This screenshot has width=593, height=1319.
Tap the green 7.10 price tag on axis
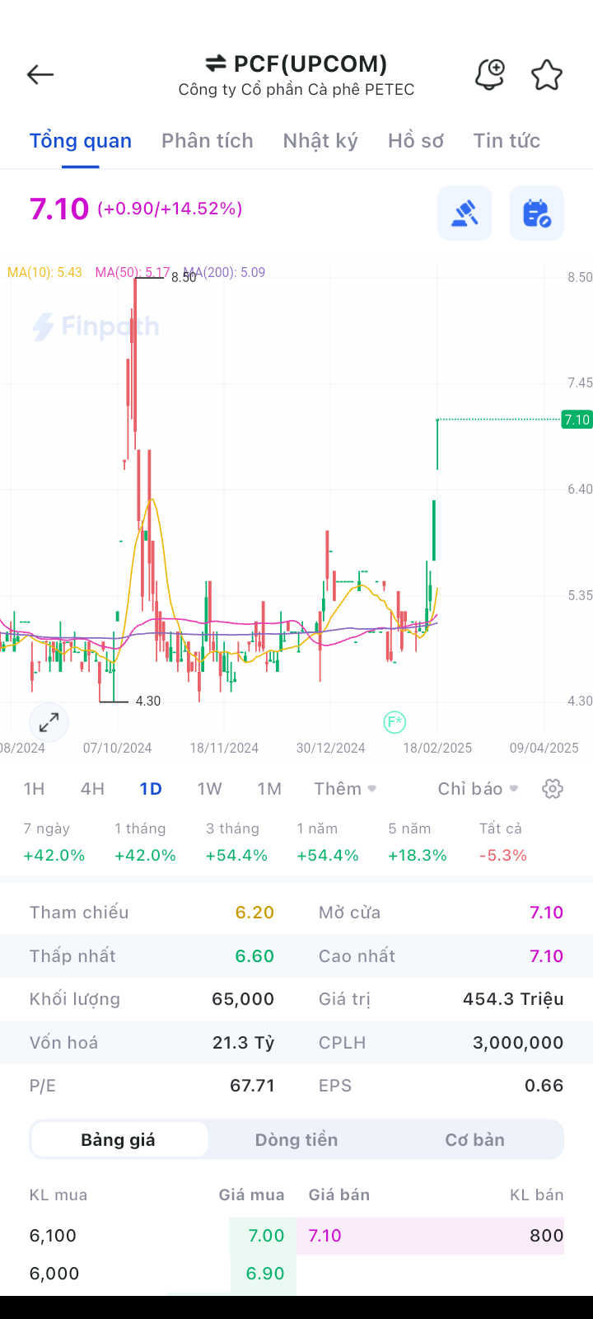tap(577, 420)
